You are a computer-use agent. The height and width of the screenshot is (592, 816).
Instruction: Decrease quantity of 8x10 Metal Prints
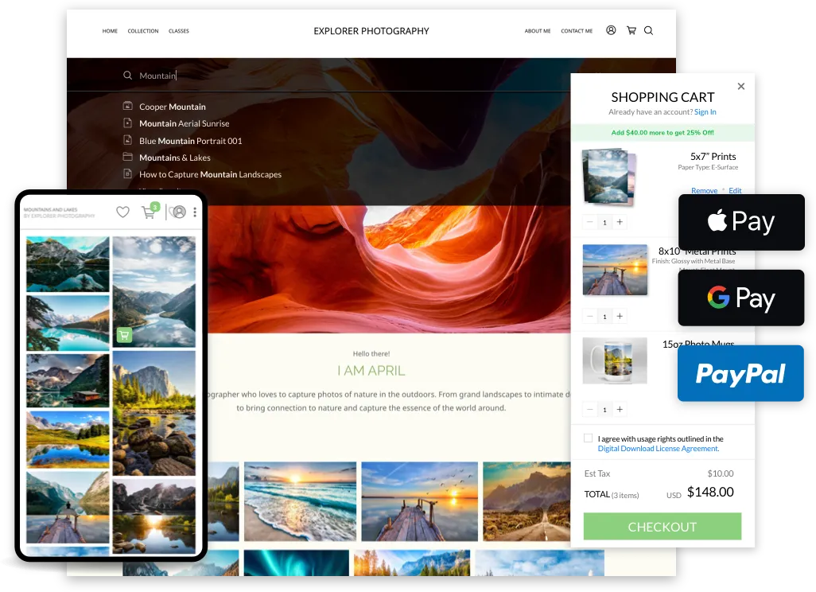click(x=589, y=316)
